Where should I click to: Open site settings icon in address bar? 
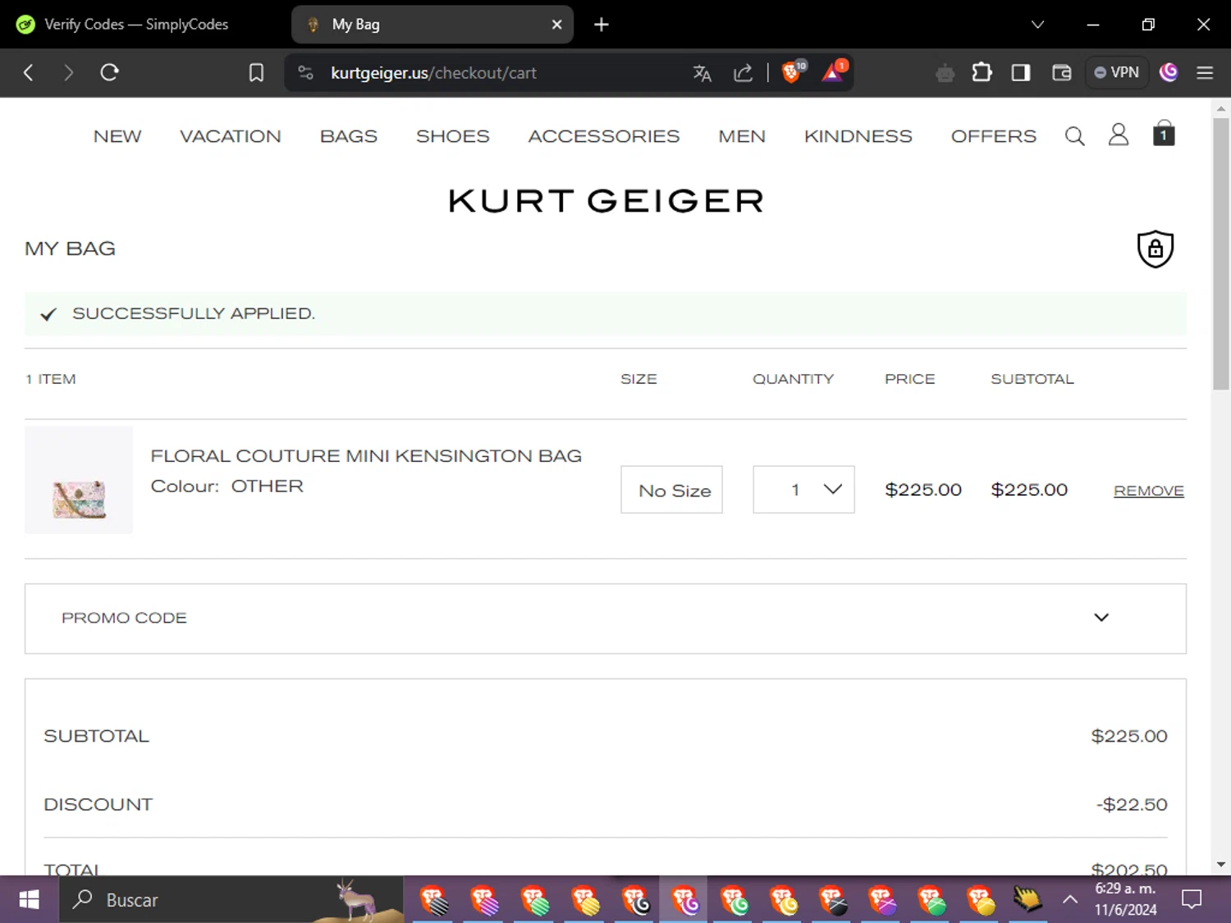tap(306, 73)
